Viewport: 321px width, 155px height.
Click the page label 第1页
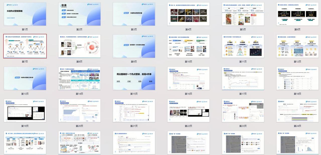click(25, 30)
